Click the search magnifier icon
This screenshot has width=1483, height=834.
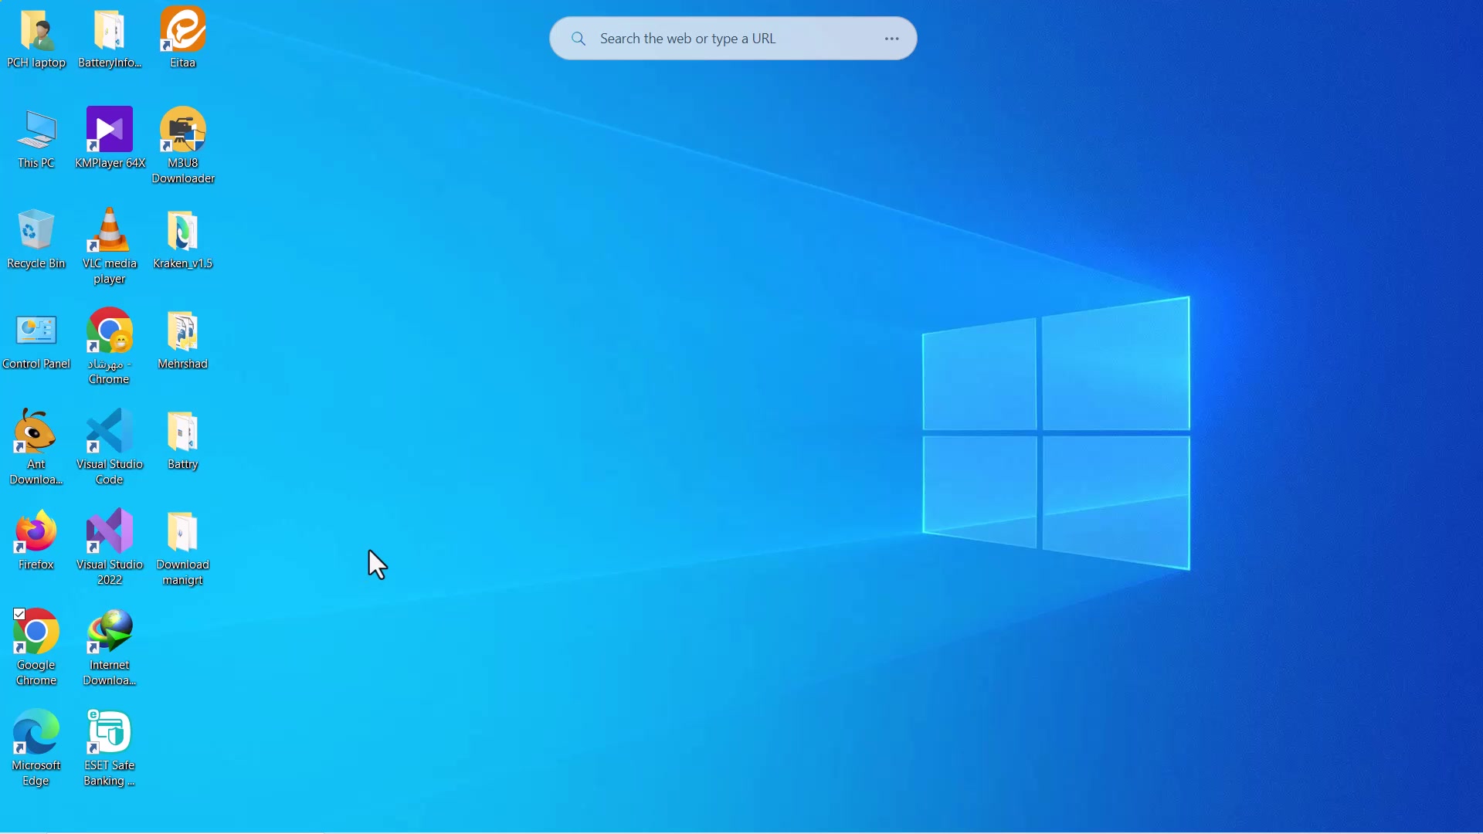click(x=579, y=39)
